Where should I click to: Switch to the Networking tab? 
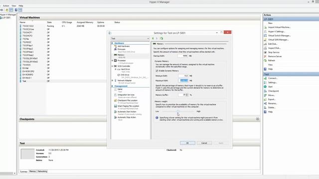coord(42,171)
